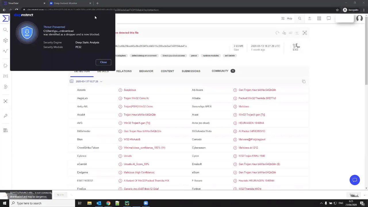Switch to the CONTENT tab

[x=167, y=71]
